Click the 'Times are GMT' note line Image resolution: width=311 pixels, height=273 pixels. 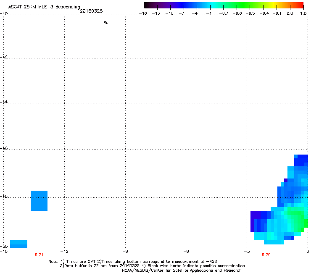(x=133, y=262)
